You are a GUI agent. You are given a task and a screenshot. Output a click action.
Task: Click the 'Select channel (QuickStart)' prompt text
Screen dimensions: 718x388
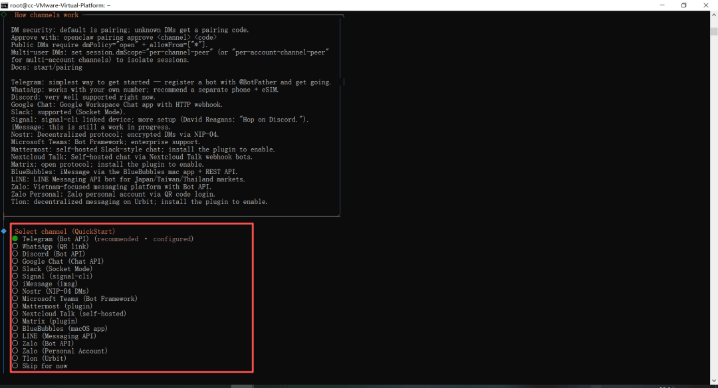(65, 231)
